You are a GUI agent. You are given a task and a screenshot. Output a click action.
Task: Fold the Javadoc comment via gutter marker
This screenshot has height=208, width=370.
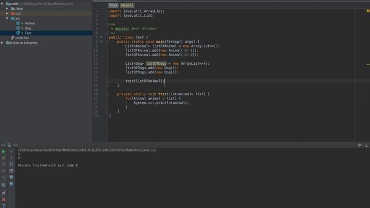108,24
